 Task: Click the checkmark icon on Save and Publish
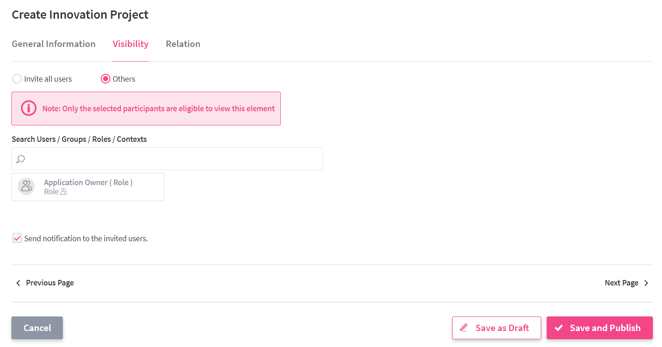point(559,328)
